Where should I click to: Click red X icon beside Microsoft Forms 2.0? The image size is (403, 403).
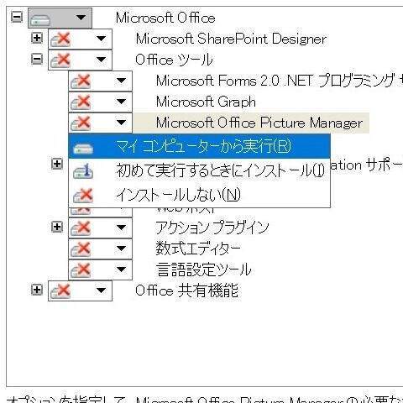tap(81, 81)
